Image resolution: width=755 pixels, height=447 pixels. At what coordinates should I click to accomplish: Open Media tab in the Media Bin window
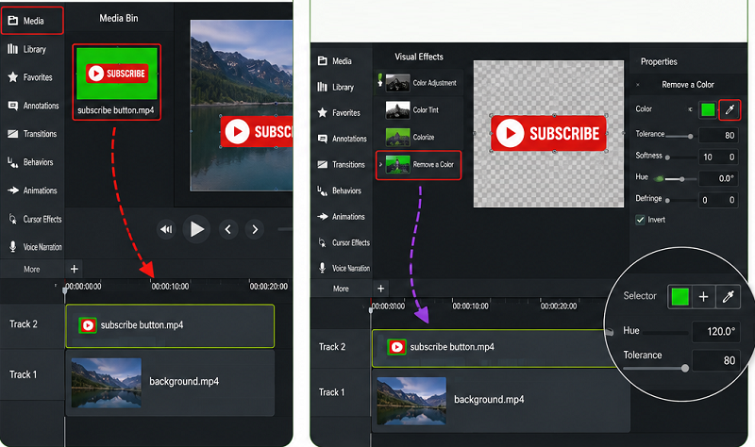coord(32,21)
